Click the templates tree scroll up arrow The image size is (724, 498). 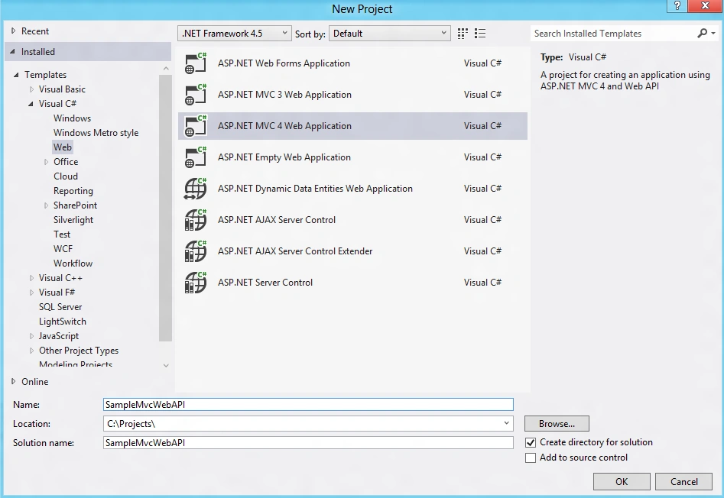point(166,68)
